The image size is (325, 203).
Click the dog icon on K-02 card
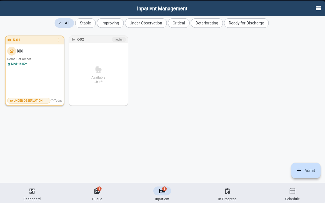(73, 39)
